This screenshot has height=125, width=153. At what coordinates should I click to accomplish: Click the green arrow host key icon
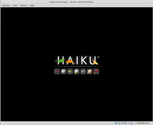click(139, 123)
